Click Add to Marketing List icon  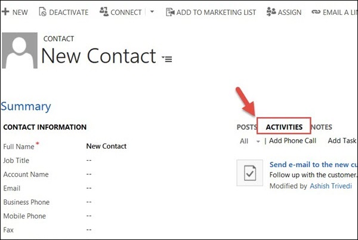[170, 12]
